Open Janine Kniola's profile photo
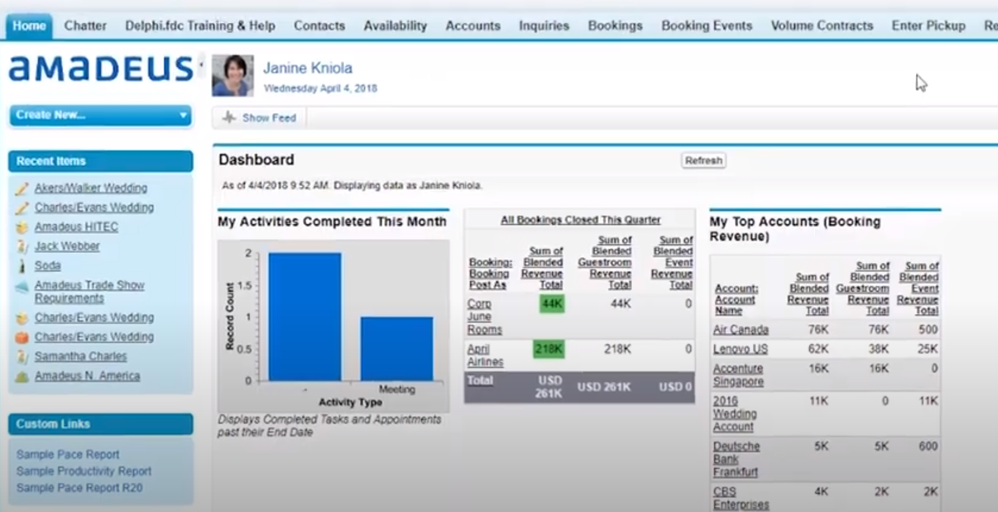Image resolution: width=998 pixels, height=512 pixels. click(232, 76)
